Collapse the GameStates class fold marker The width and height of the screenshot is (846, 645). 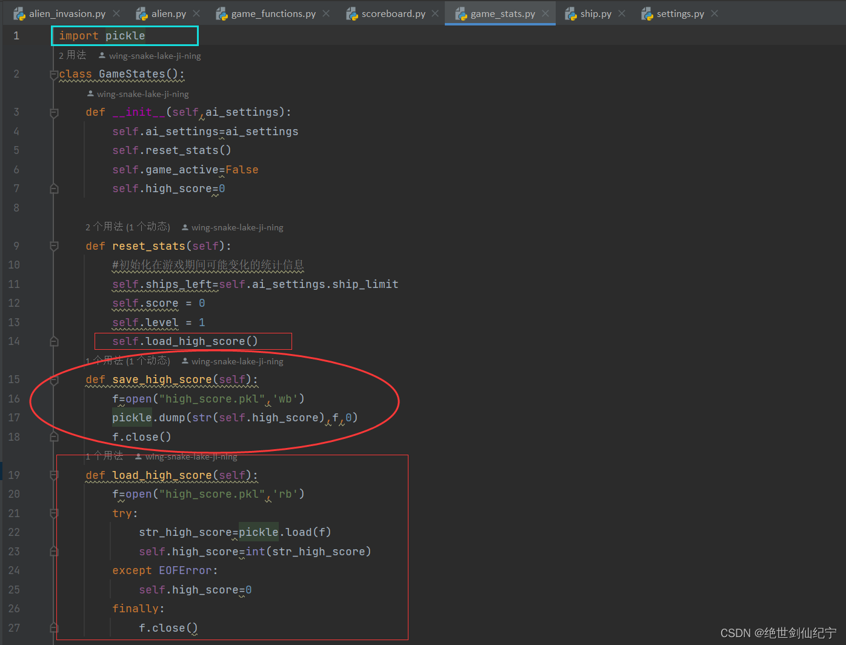click(x=54, y=75)
